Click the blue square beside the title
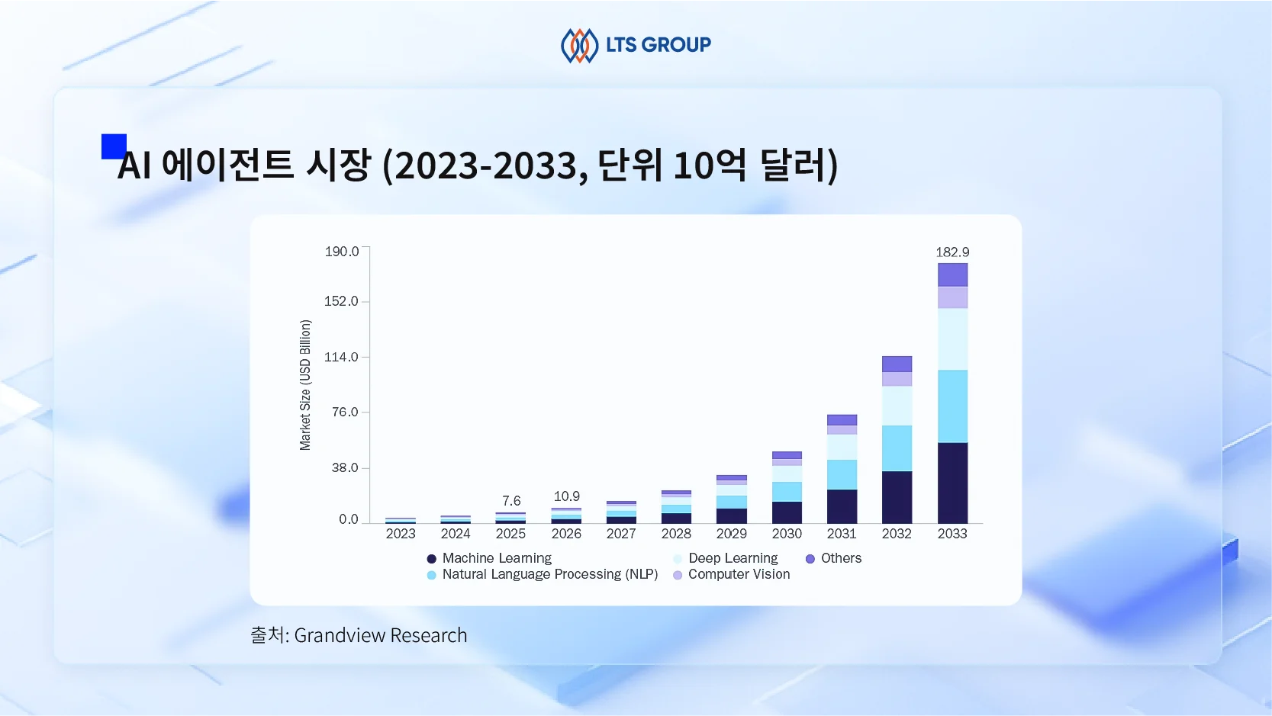The image size is (1272, 716). coord(114,146)
